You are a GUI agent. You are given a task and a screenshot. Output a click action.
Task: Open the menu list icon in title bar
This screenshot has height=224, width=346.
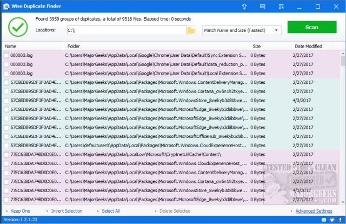(281, 6)
